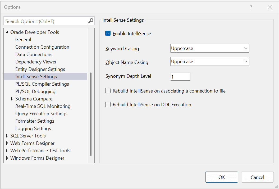Confirm settings with the OK button
Screen dimensions: 279x189
(222, 177)
